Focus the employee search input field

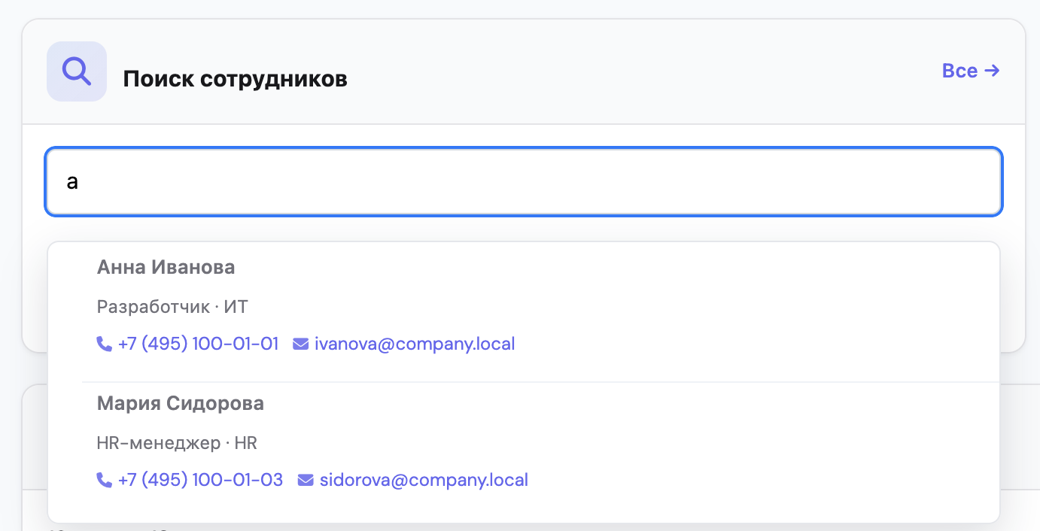(524, 182)
